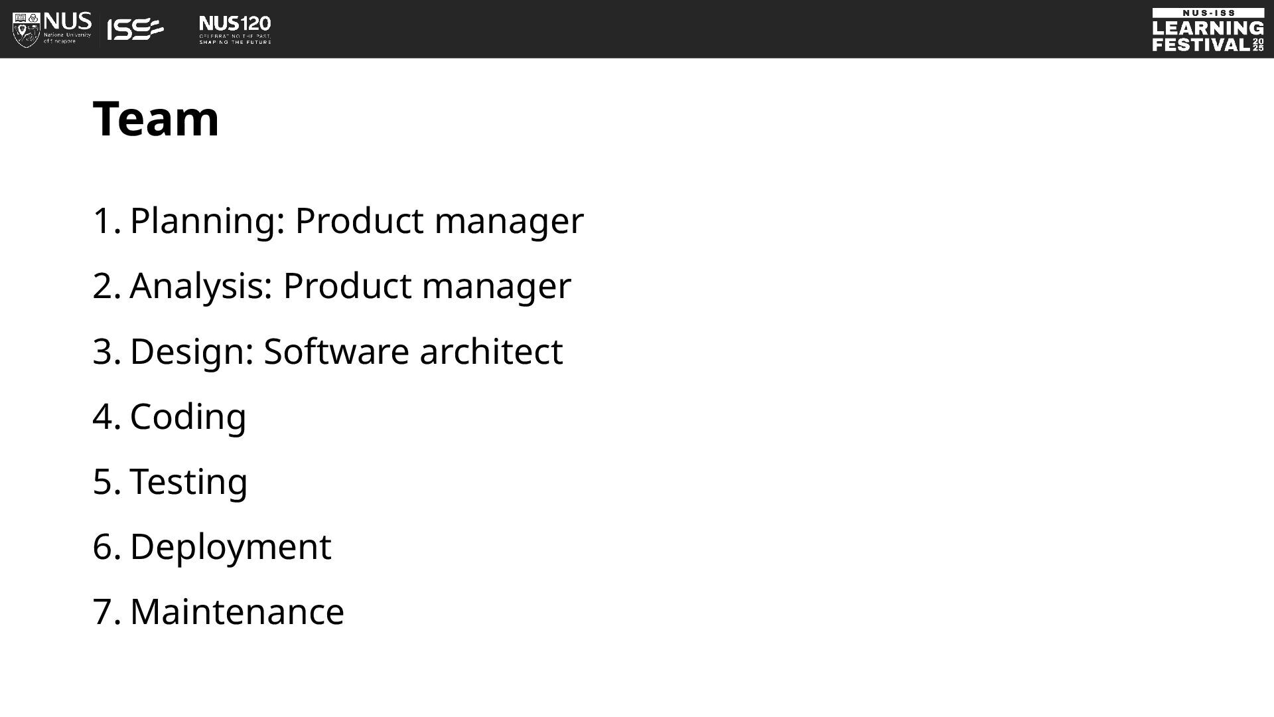The width and height of the screenshot is (1274, 717).
Task: Click the ISS logo in header
Action: point(135,29)
